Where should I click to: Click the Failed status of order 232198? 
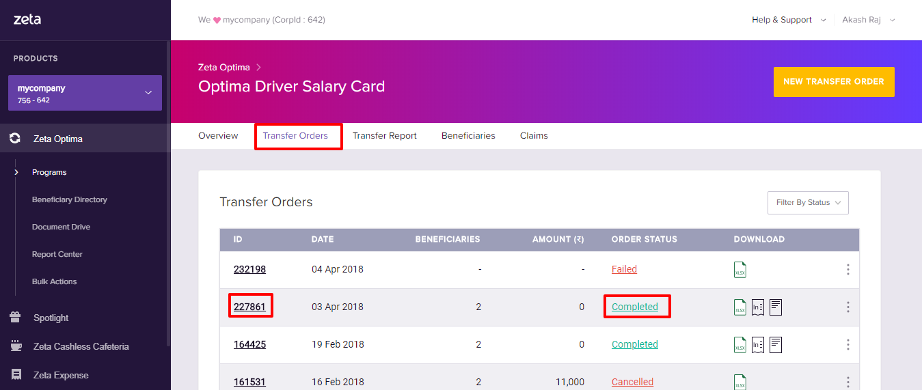[624, 270]
